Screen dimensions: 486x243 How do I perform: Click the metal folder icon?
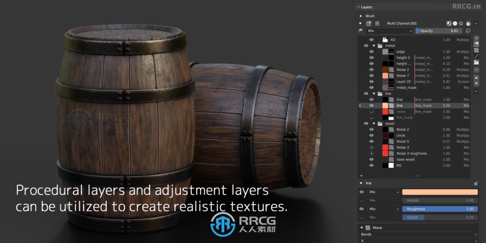[380, 46]
